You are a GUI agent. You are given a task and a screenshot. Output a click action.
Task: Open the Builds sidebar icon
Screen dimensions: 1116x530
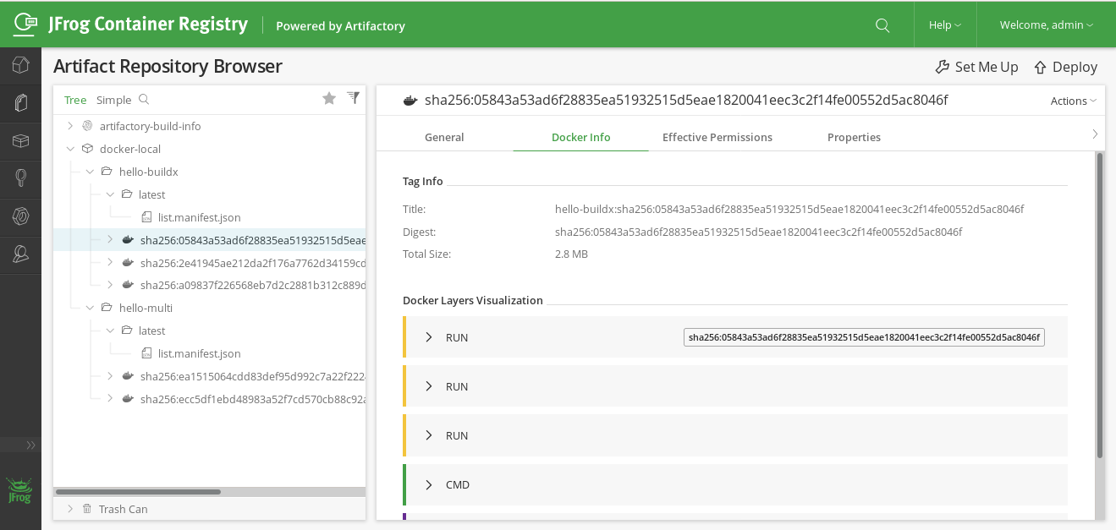(20, 216)
